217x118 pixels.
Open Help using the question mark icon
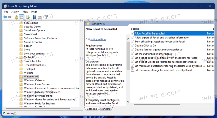35,17
